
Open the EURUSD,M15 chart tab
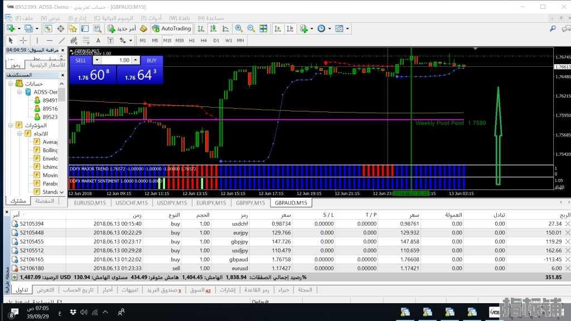(x=90, y=203)
